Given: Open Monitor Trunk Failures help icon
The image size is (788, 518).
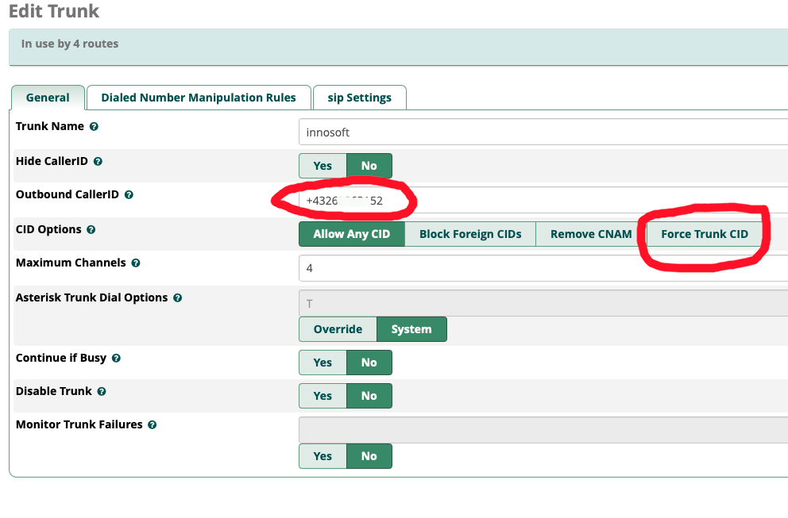Looking at the screenshot, I should 153,424.
